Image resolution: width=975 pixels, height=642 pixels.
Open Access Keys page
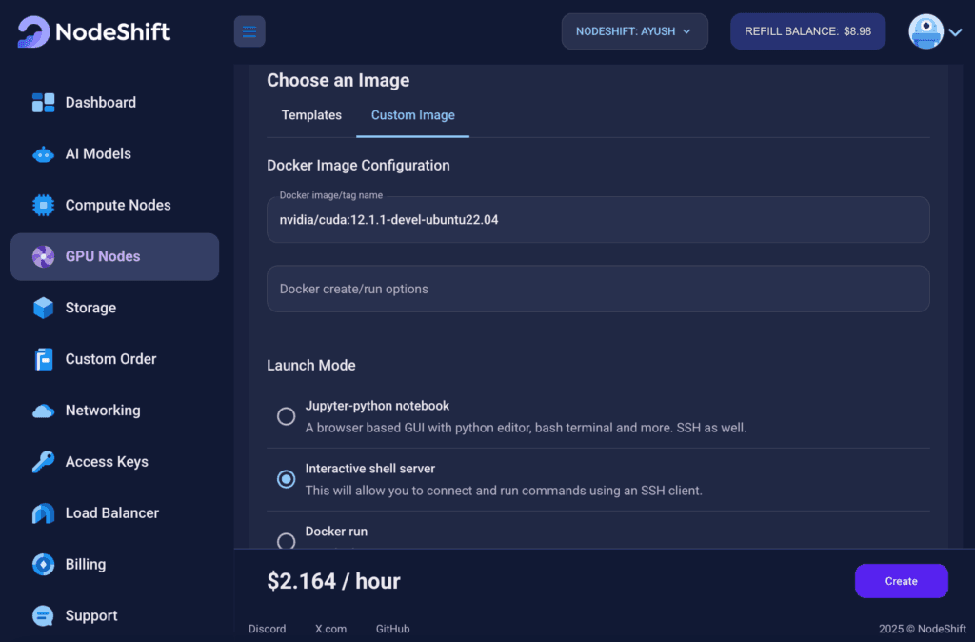point(114,462)
